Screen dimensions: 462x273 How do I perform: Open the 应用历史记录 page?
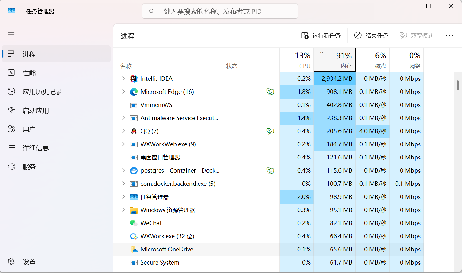point(56,92)
